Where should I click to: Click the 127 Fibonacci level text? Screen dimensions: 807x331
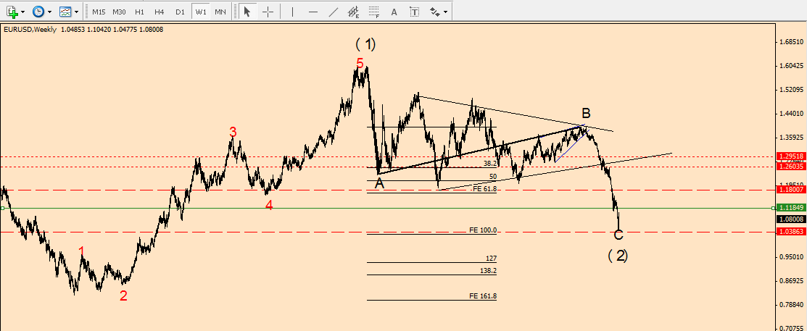pyautogui.click(x=492, y=259)
